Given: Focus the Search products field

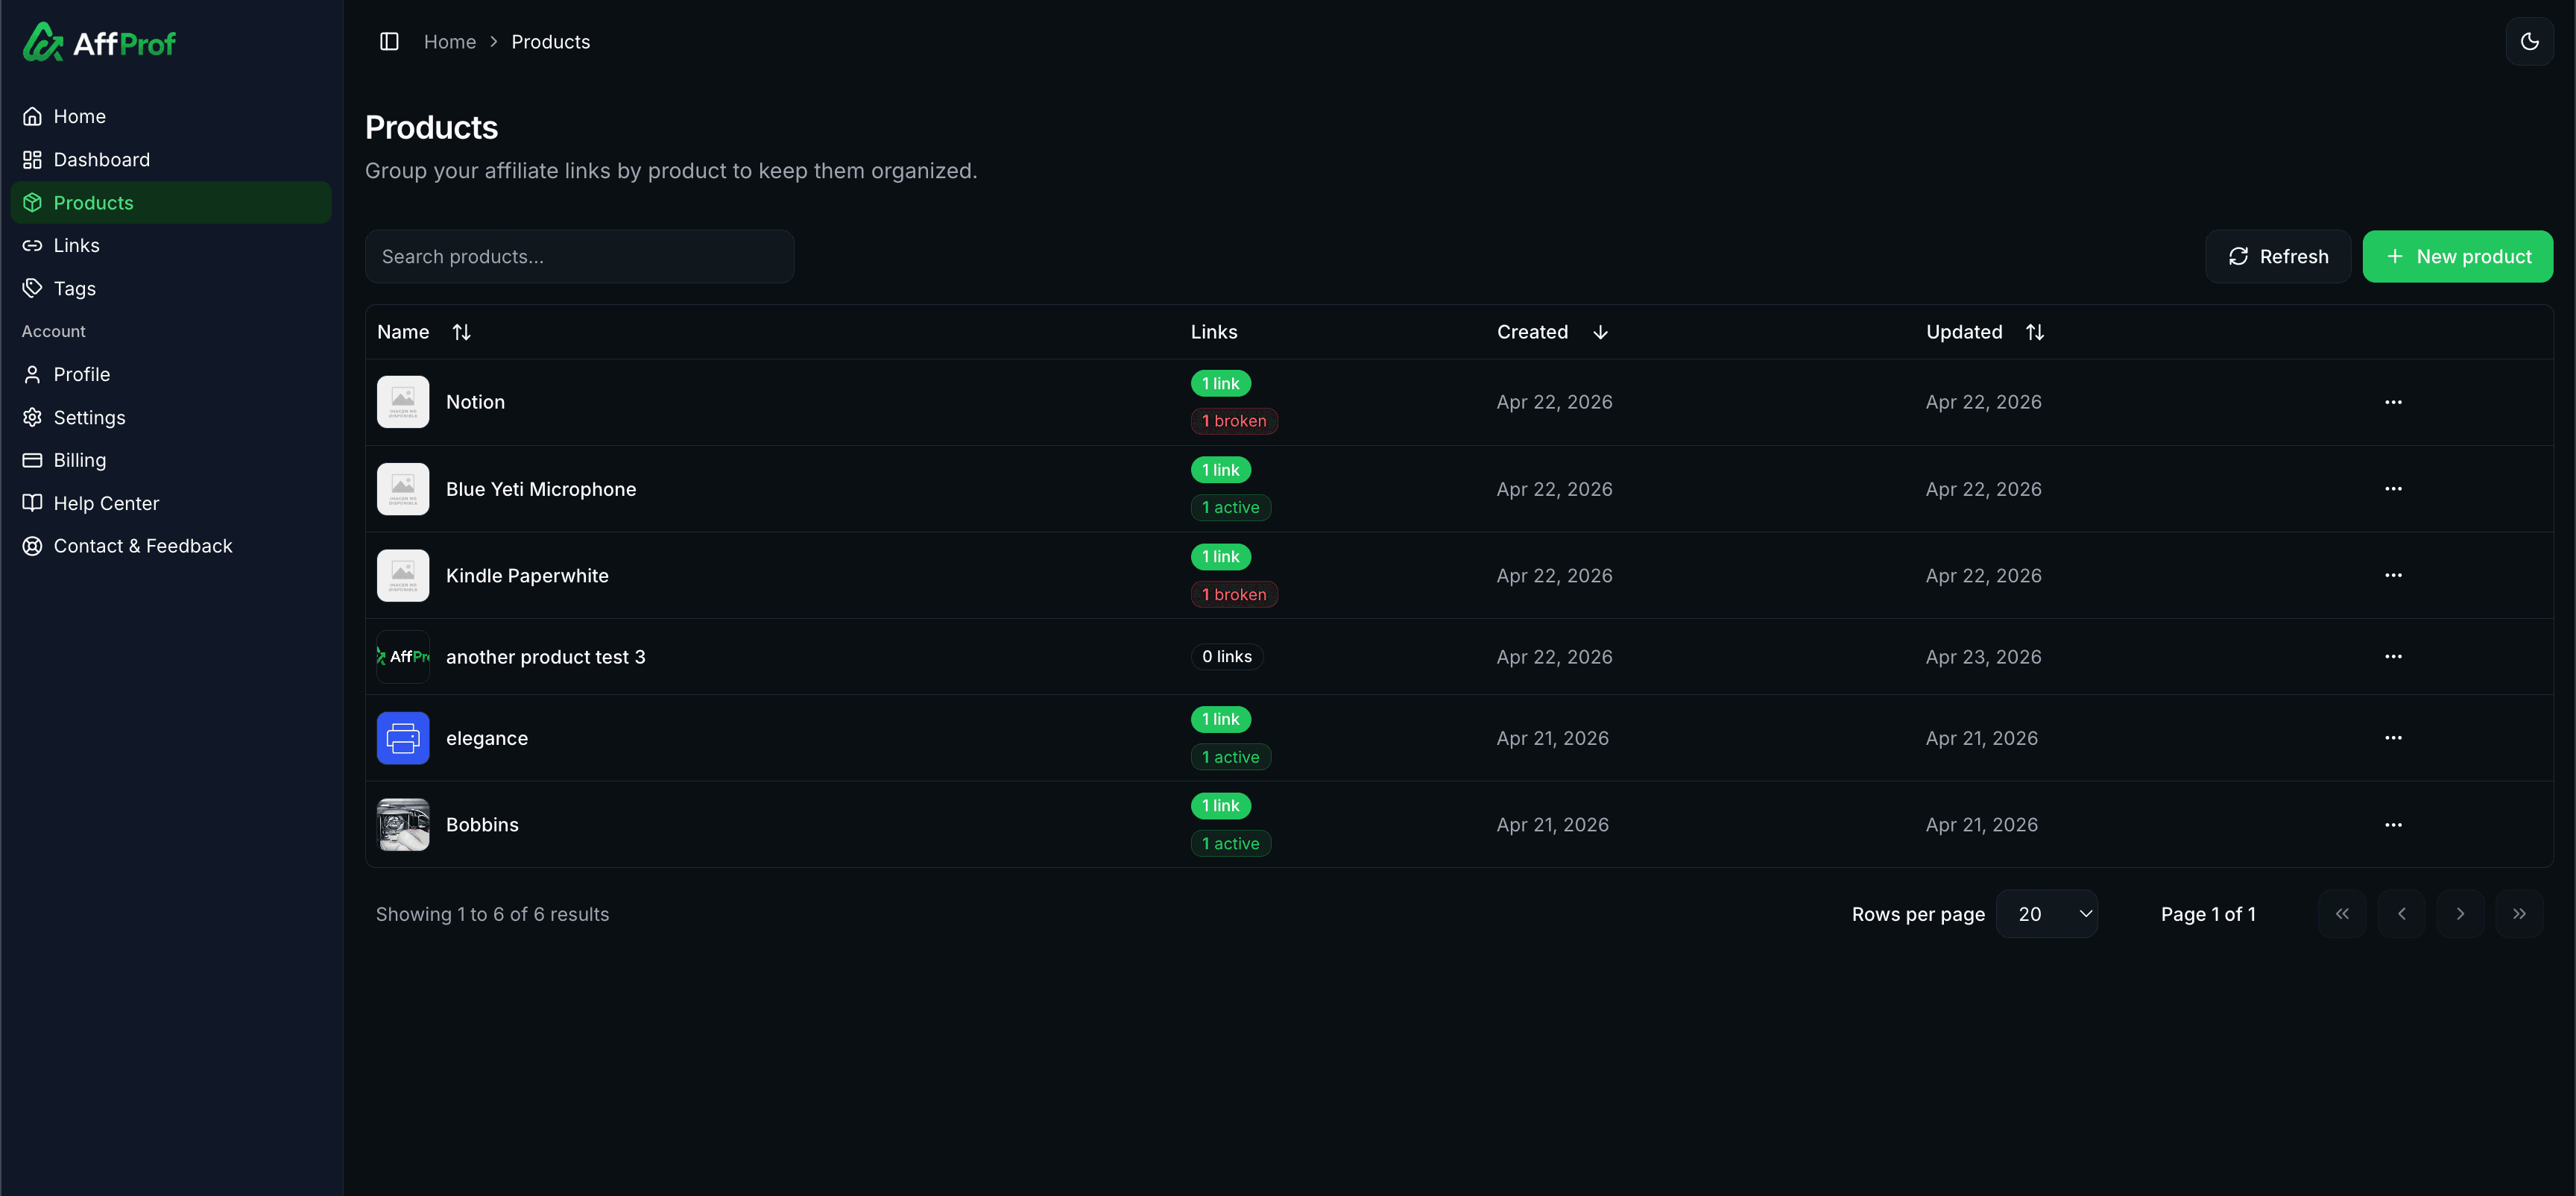Looking at the screenshot, I should coord(579,257).
